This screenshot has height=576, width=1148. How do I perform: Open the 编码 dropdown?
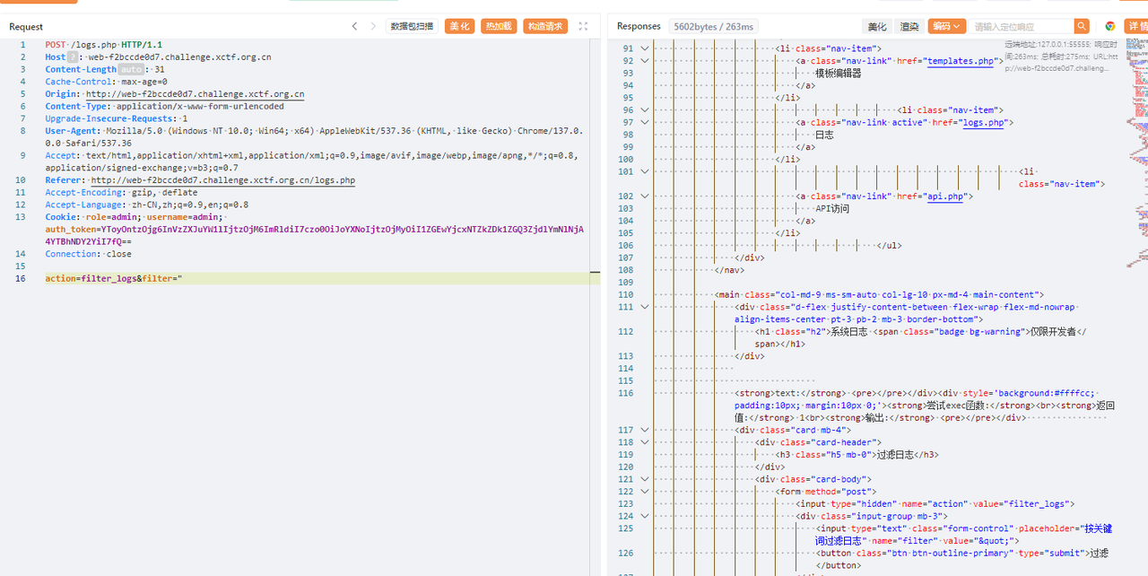click(946, 27)
